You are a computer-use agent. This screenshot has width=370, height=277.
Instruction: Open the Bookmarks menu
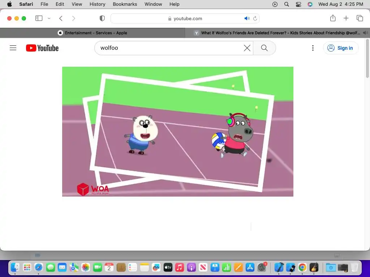[125, 4]
